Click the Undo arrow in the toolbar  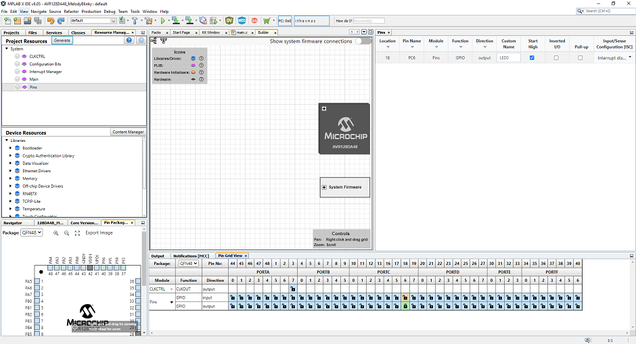coord(51,21)
